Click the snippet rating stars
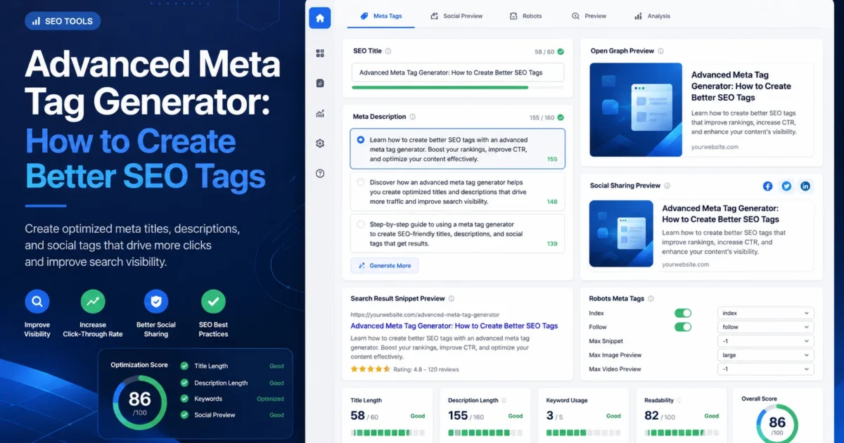The width and height of the screenshot is (844, 443). (x=371, y=368)
